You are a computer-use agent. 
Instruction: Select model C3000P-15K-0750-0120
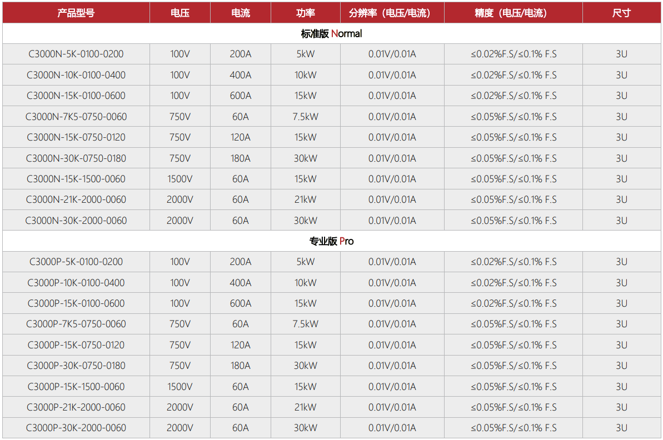click(76, 345)
